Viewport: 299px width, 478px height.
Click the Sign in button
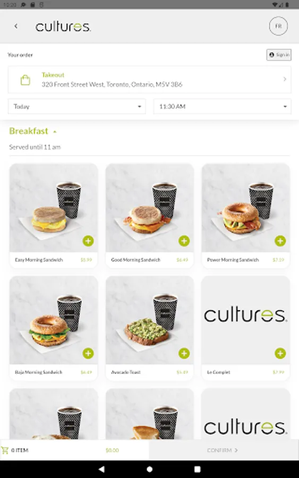point(279,55)
